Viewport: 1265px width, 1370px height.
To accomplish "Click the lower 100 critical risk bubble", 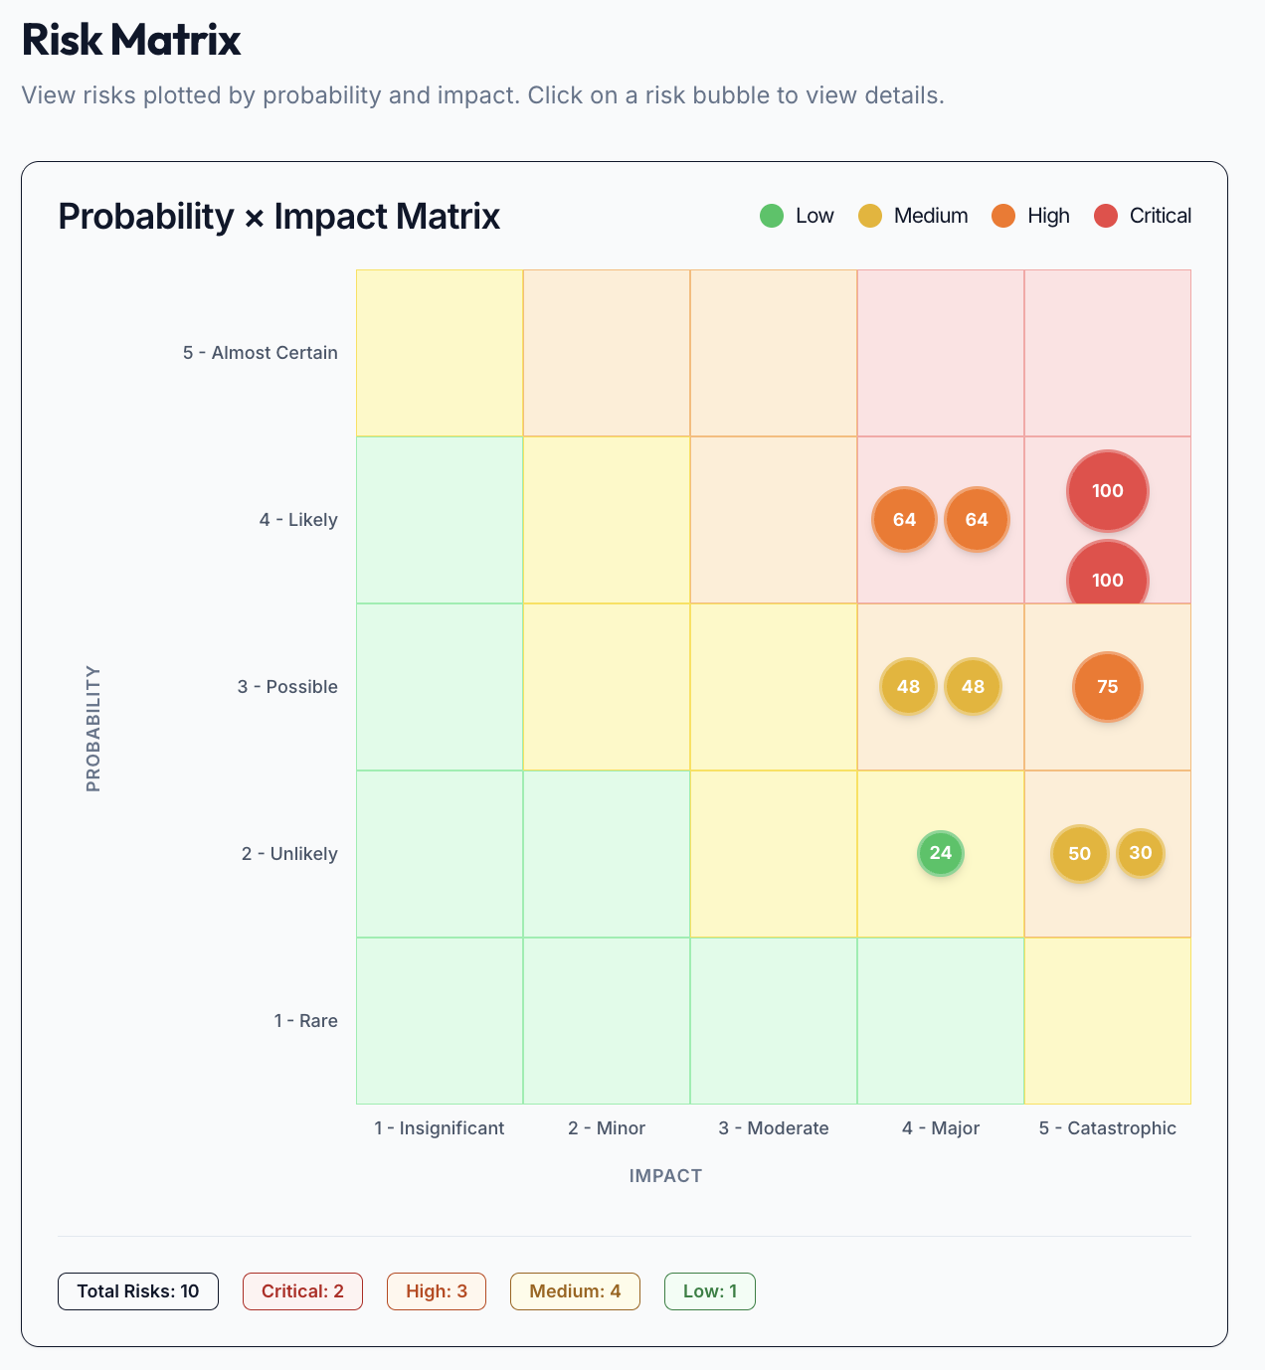I will click(1107, 577).
